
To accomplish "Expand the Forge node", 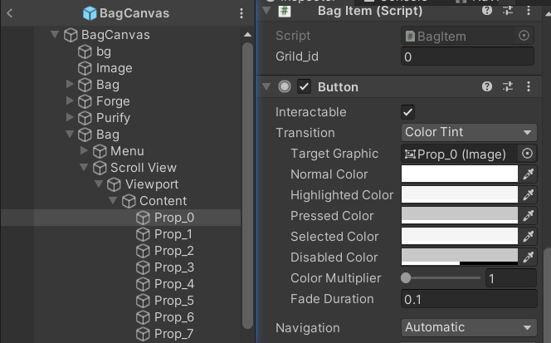I will (x=70, y=100).
